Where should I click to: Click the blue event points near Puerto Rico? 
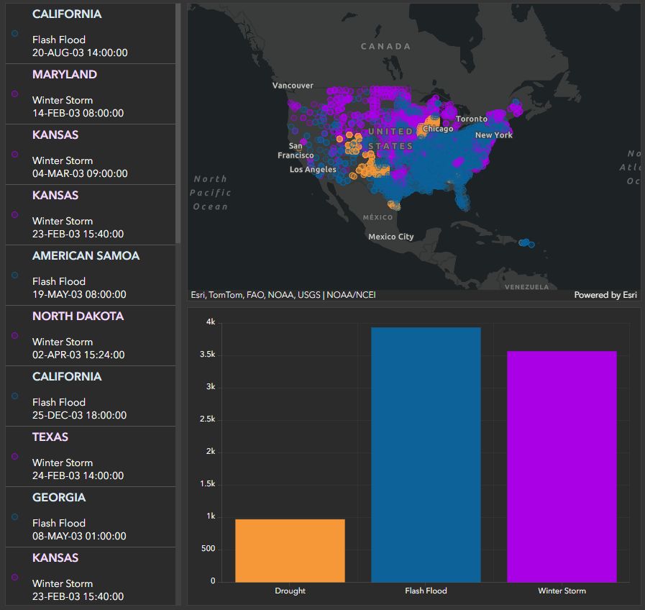click(526, 243)
